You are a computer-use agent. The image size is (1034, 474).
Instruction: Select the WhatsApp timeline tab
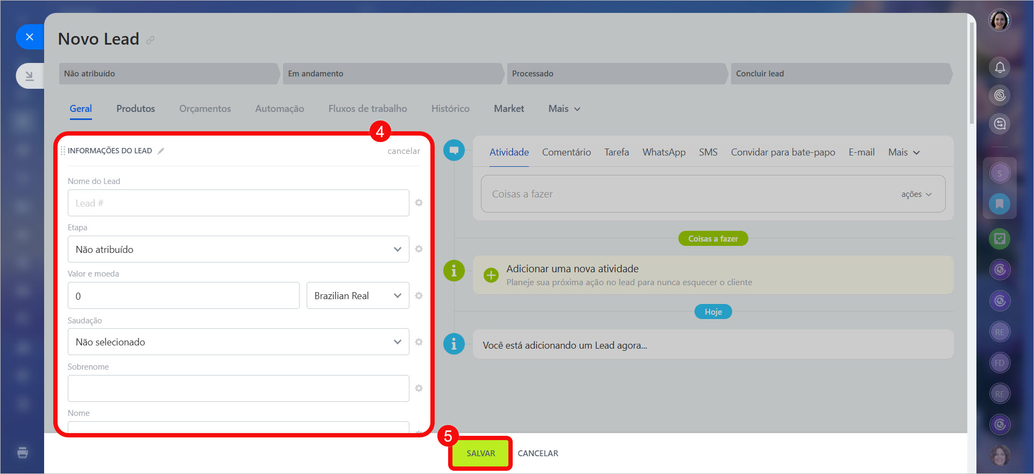coord(664,152)
